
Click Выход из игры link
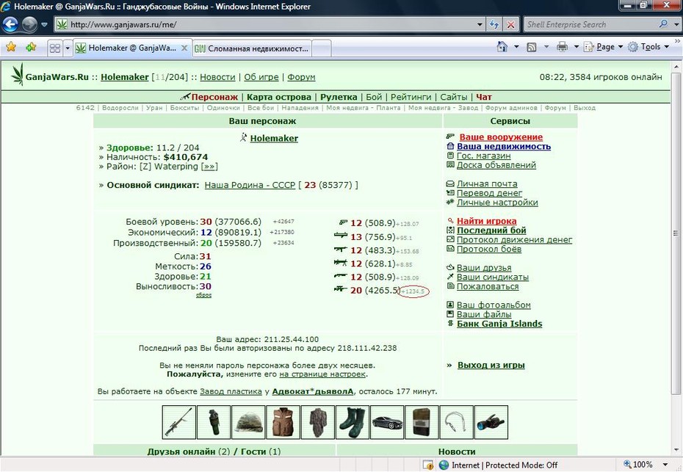click(x=491, y=366)
